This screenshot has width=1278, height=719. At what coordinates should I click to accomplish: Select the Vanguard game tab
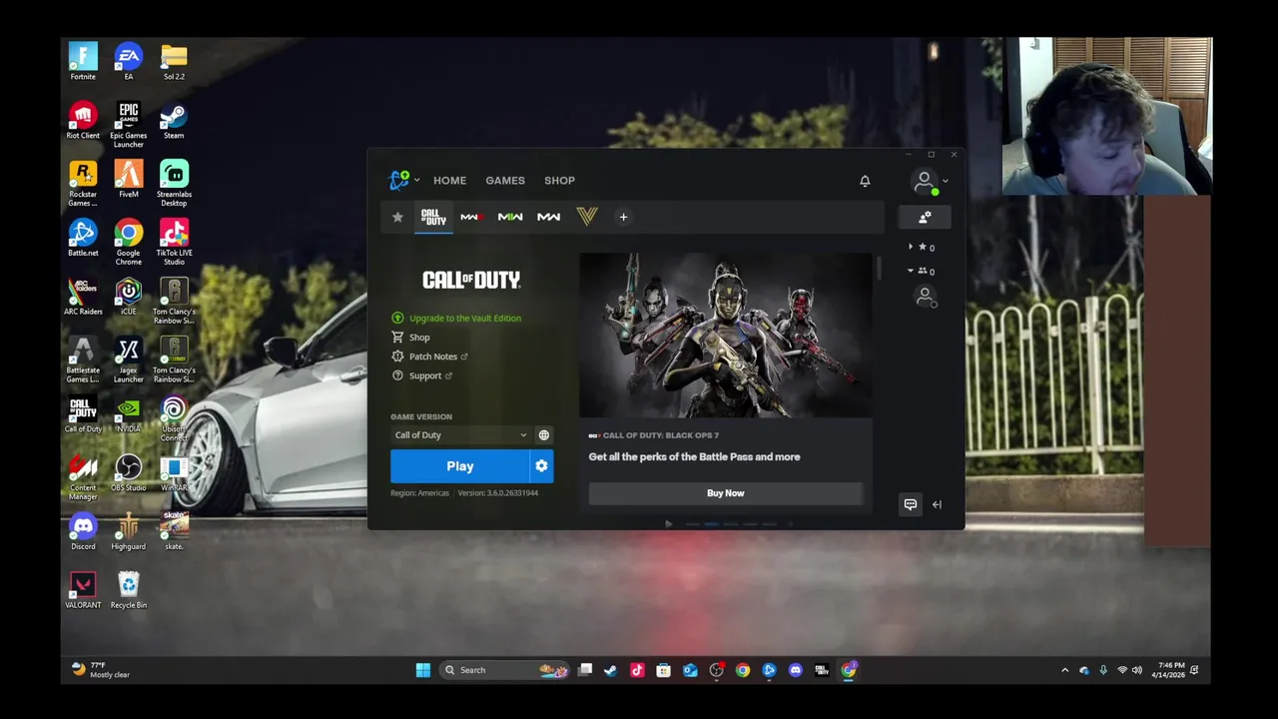(586, 217)
